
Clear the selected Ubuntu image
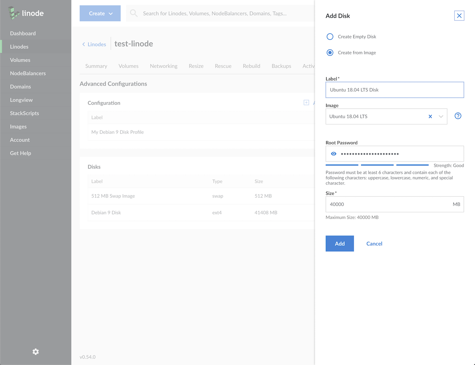click(430, 116)
